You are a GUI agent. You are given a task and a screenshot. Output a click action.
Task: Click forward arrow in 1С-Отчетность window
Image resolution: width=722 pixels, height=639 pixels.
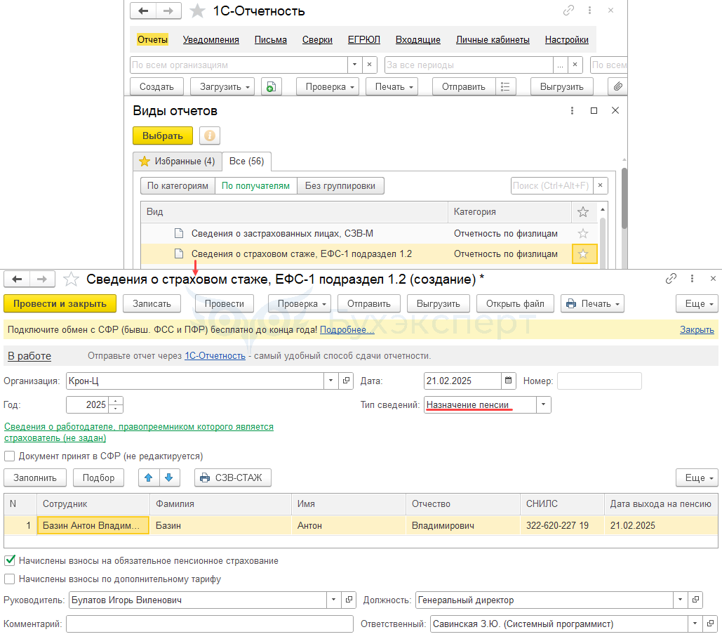click(168, 11)
